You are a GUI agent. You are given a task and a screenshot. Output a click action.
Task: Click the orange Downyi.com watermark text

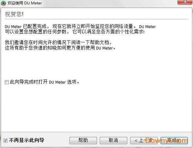click(166, 140)
